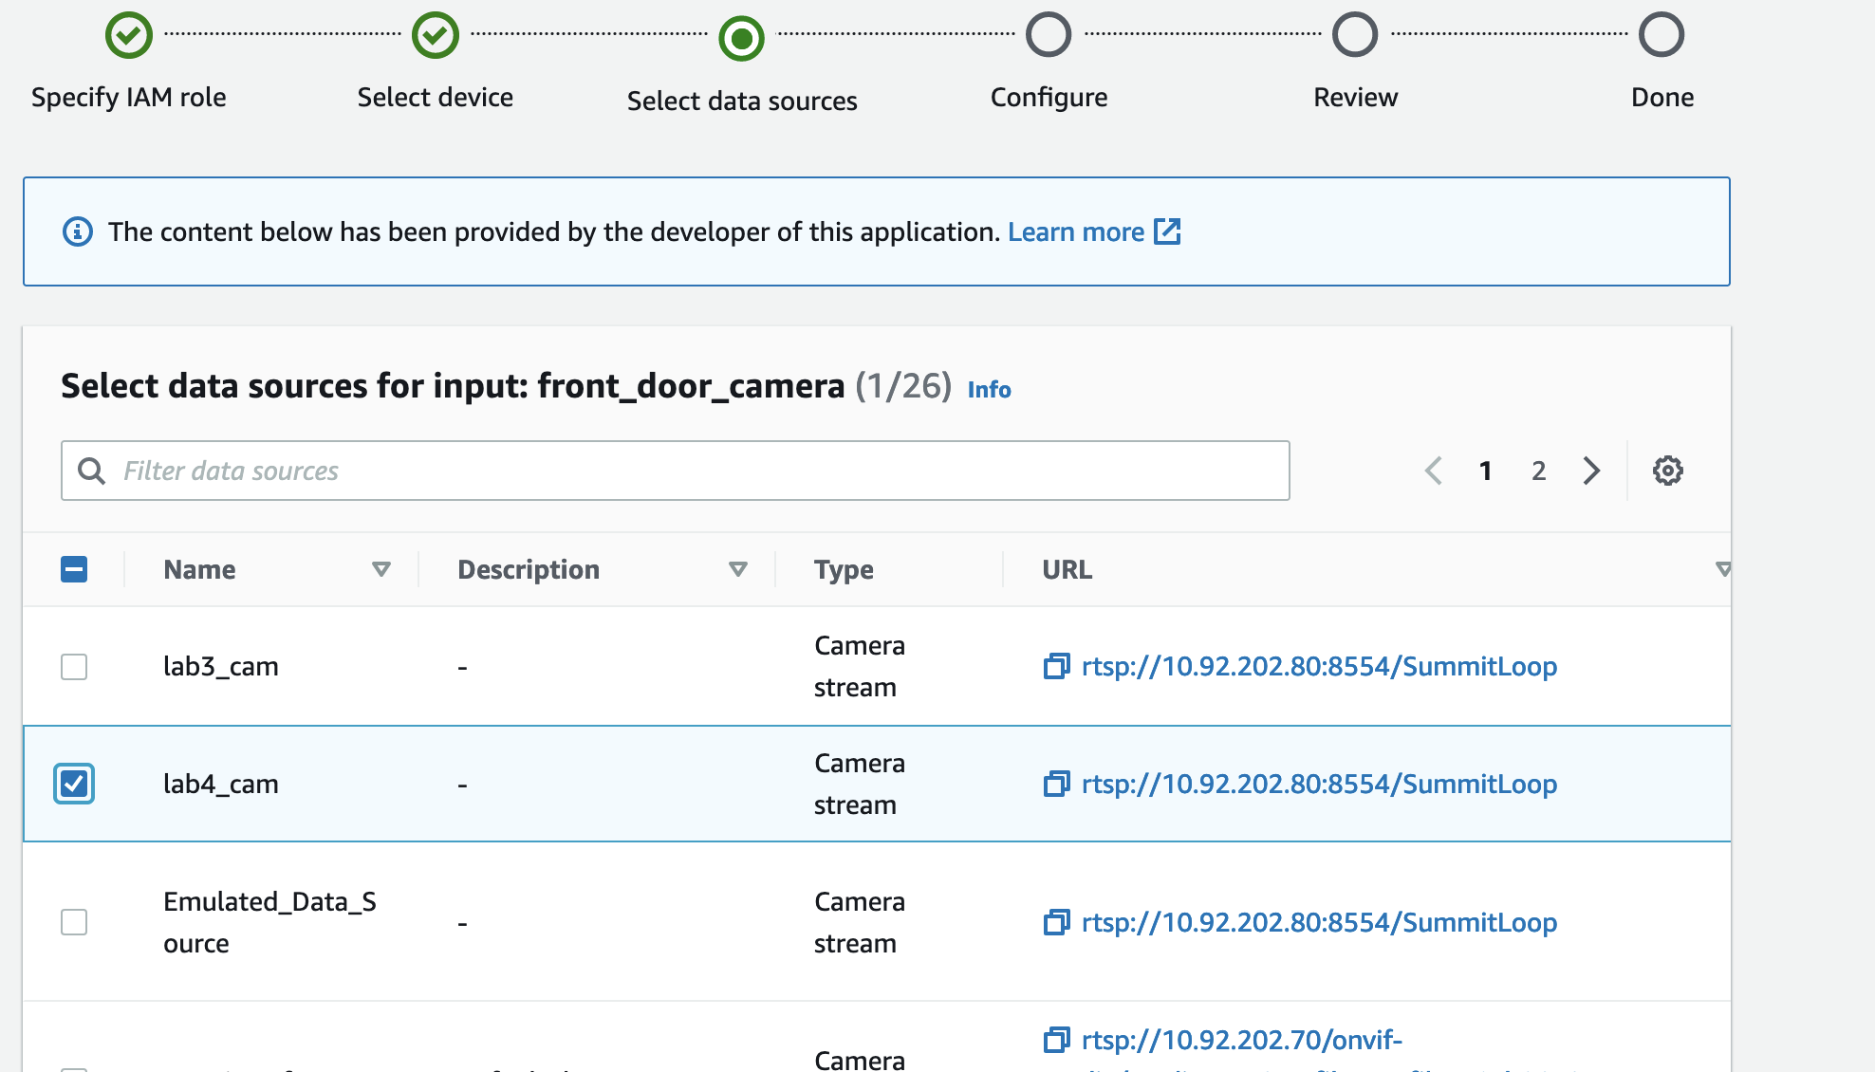Select the Emulated_Data_Source checkbox
This screenshot has height=1072, width=1875.
coord(74,922)
